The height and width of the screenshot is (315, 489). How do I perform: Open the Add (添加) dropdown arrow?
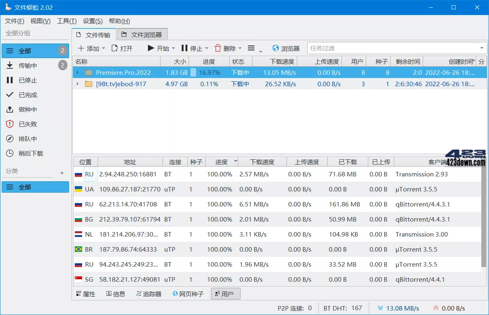103,48
